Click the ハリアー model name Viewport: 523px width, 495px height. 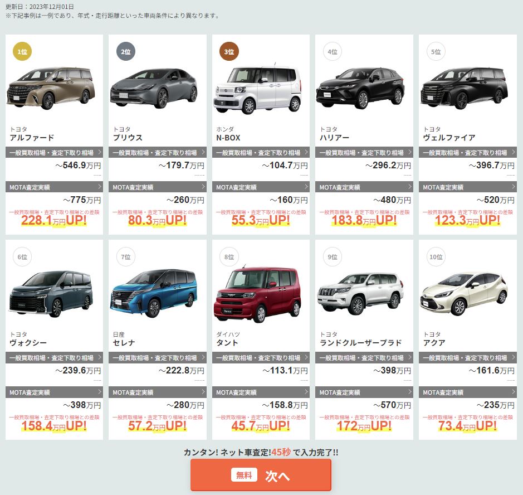[334, 138]
